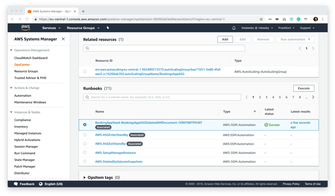This screenshot has width=335, height=196.
Task: Open the Frankfurt region dropdown
Action: [286, 28]
